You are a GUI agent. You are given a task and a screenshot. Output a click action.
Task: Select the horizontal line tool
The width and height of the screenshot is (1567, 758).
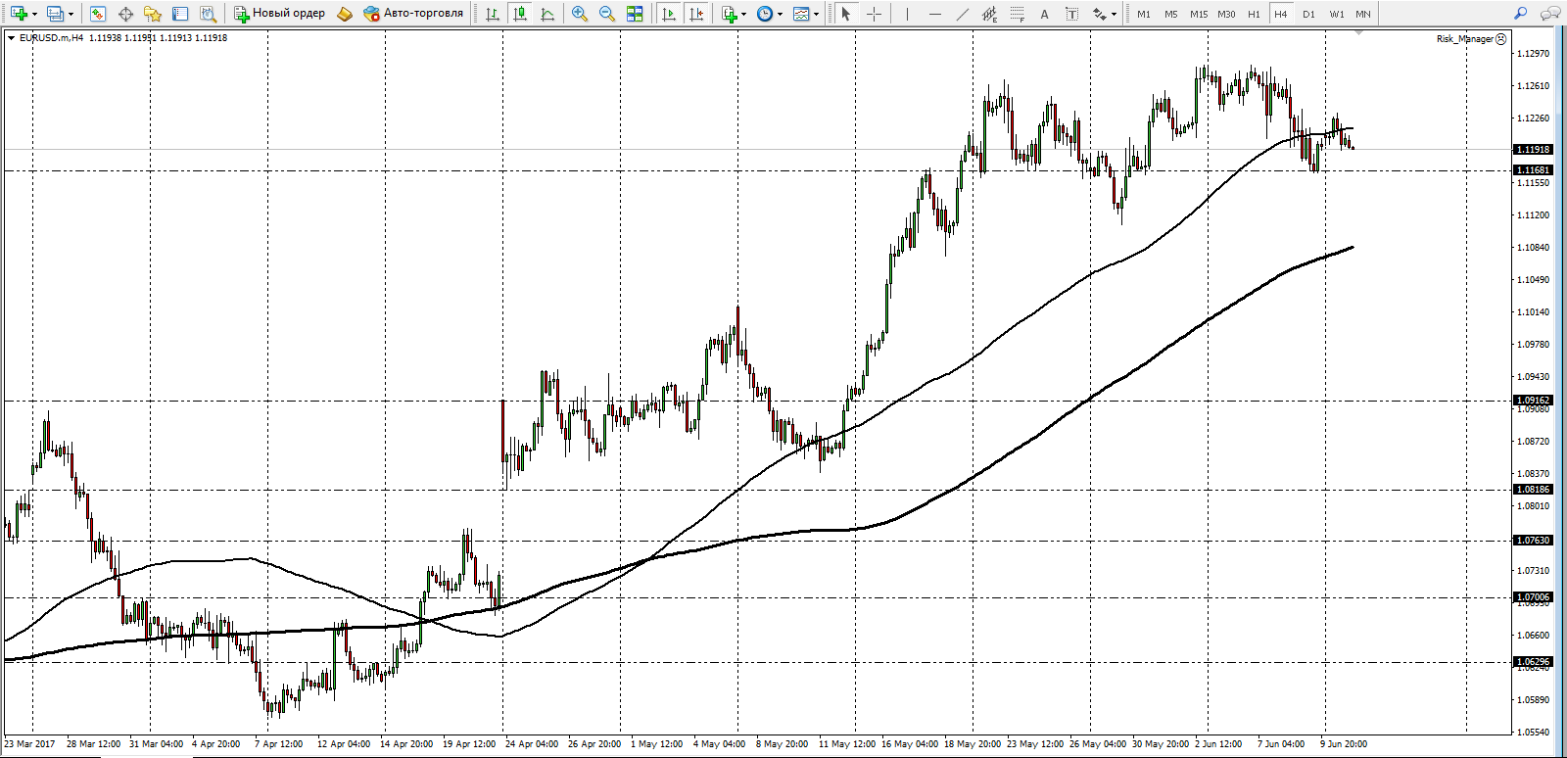pos(935,14)
